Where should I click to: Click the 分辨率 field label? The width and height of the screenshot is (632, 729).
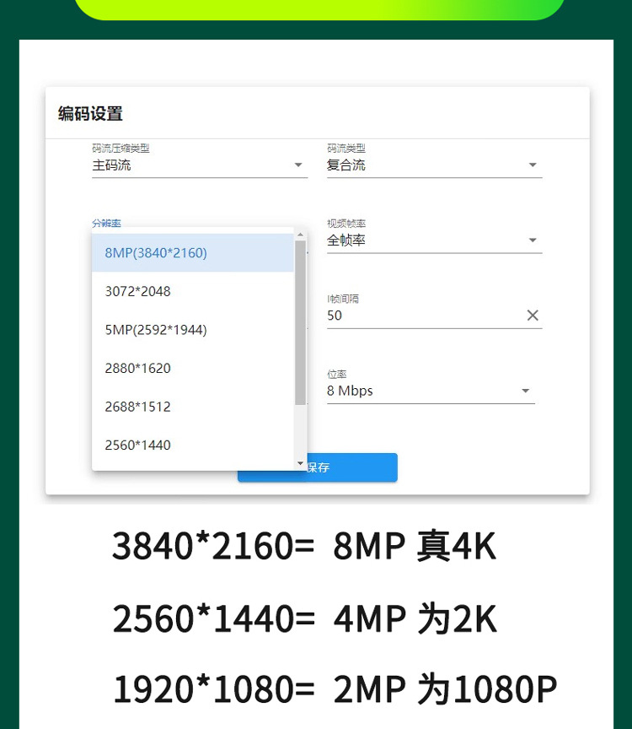[106, 223]
